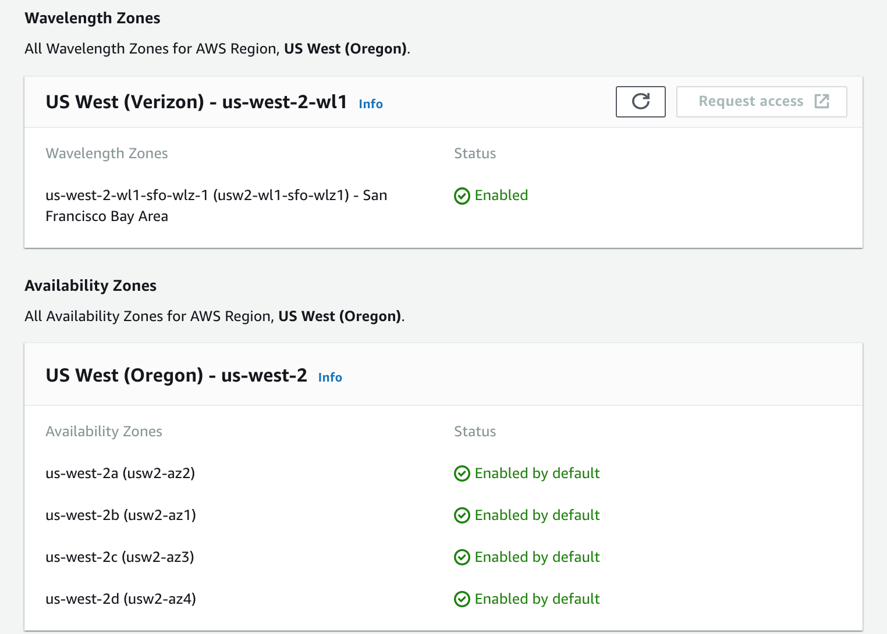Click the external link icon on Request access
The width and height of the screenshot is (887, 634).
pos(822,101)
